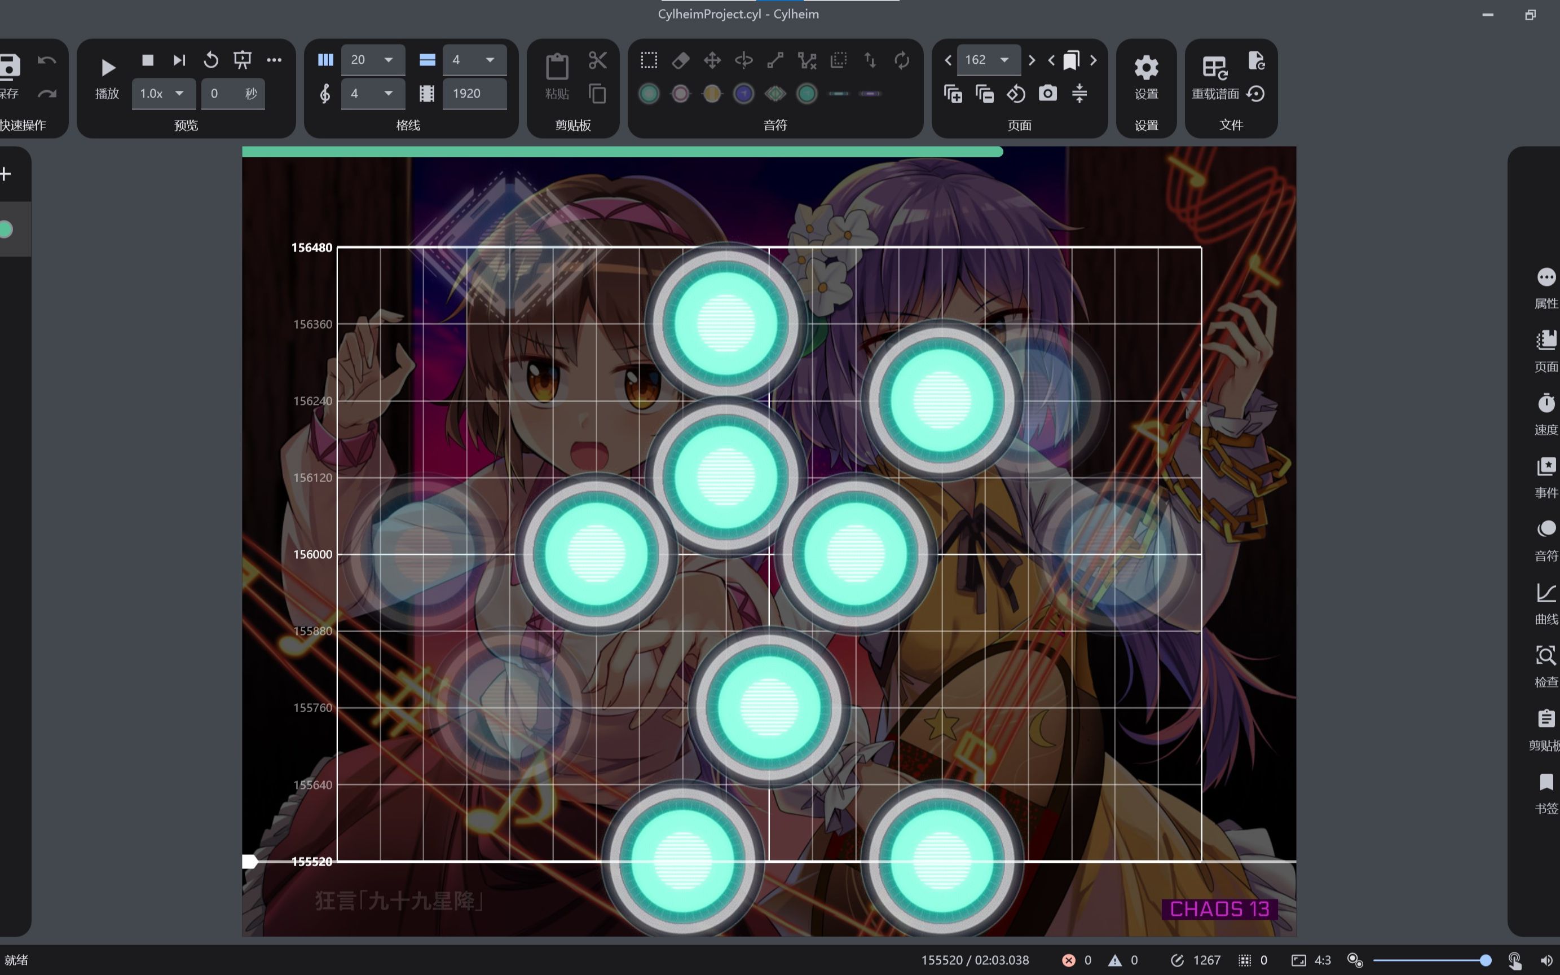Open Settings (设置) gear button
This screenshot has height=975, width=1560.
coord(1146,77)
